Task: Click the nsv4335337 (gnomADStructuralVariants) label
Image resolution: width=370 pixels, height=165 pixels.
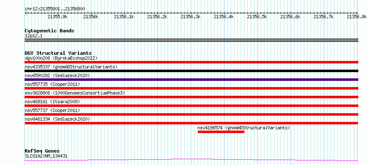Action: [71, 67]
